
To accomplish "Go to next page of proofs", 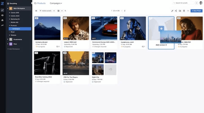I will pyautogui.click(x=125, y=11).
